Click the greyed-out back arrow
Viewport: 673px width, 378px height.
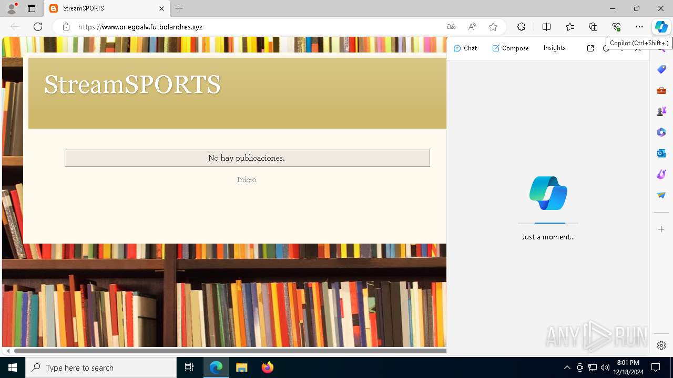pyautogui.click(x=15, y=27)
